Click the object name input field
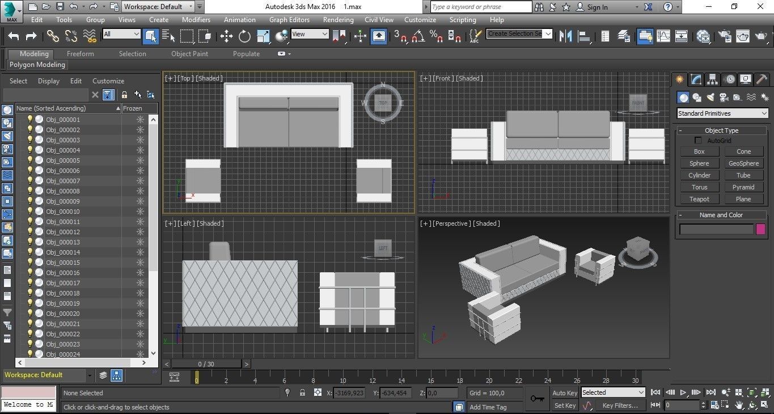774x414 pixels. click(x=717, y=229)
